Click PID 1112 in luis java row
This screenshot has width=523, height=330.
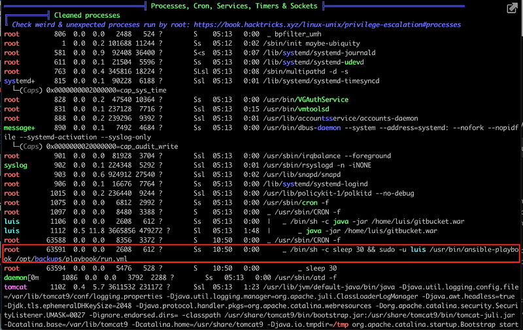(x=58, y=230)
